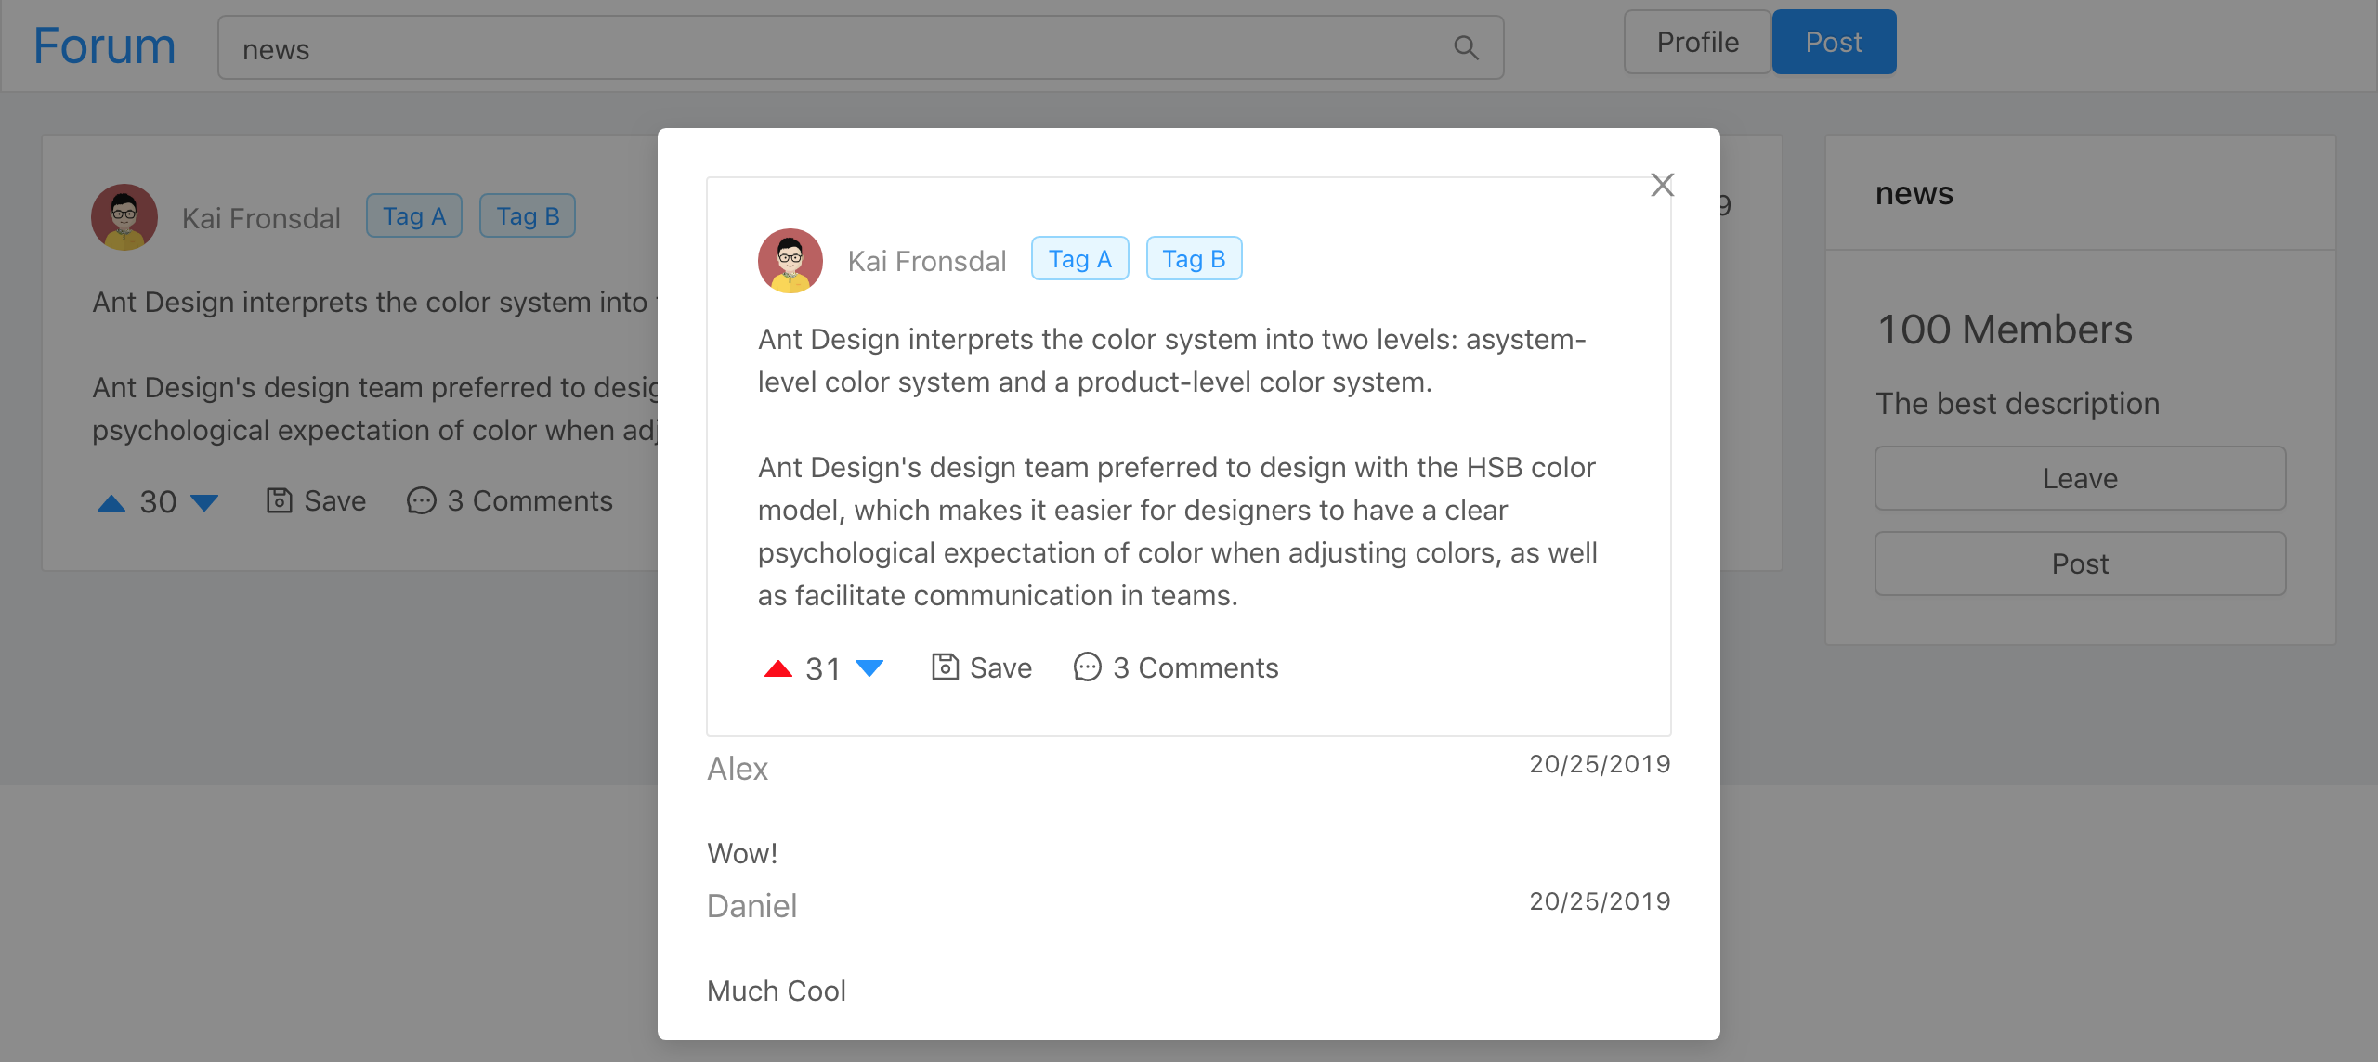Image resolution: width=2378 pixels, height=1062 pixels.
Task: Click the red upvote arrow in modal
Action: click(777, 668)
